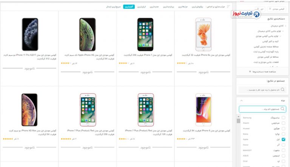The height and width of the screenshot is (167, 290).
Task: Click the sort icon beside مرتب‌سازی
Action: point(228,7)
